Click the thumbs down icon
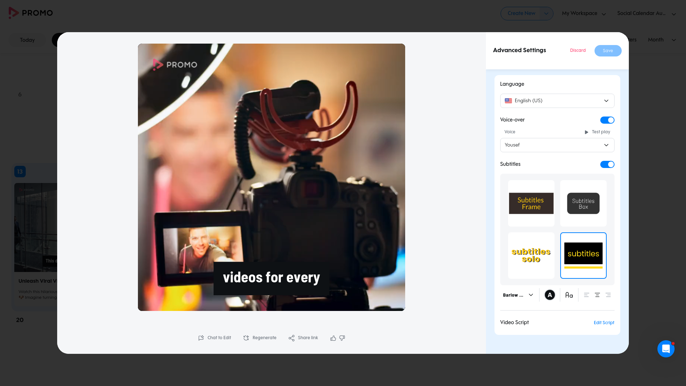686x386 pixels. 342,338
